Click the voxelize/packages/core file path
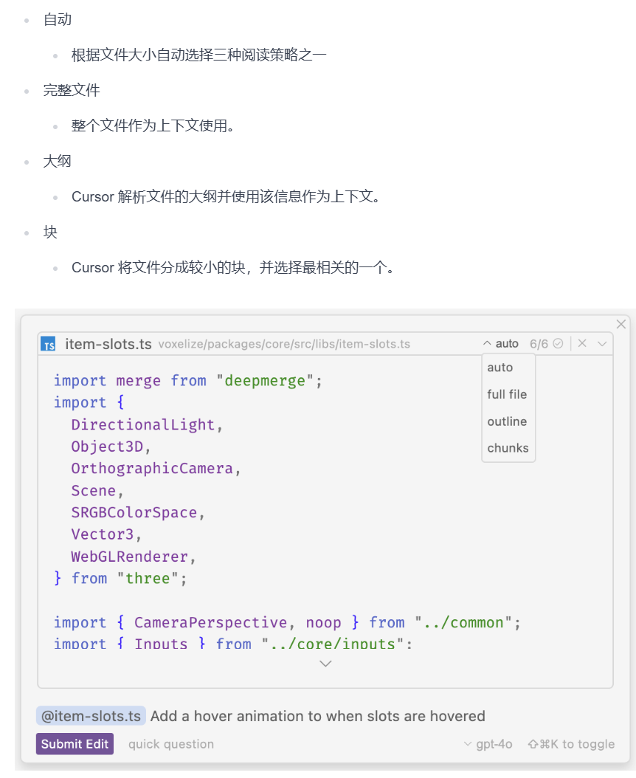The image size is (636, 778). tap(284, 344)
